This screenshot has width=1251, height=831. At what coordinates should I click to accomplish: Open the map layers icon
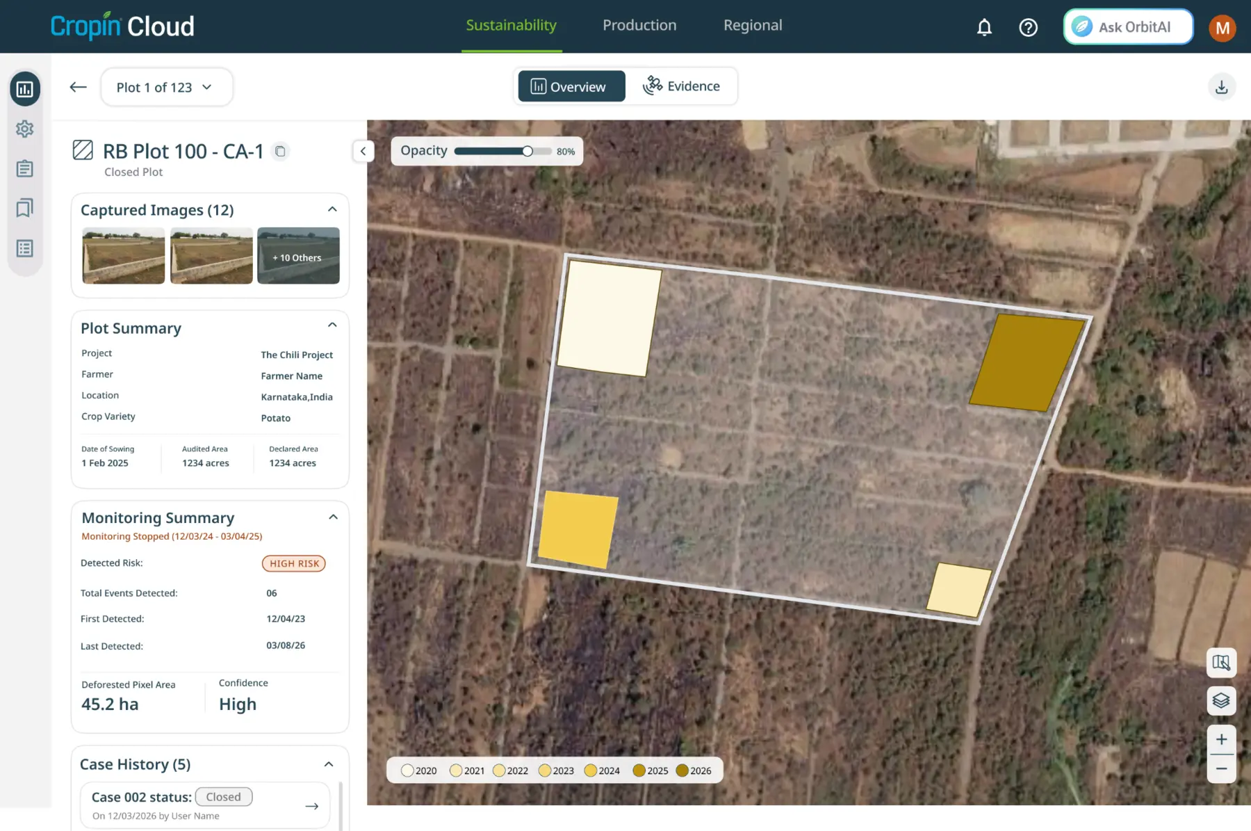(1221, 700)
